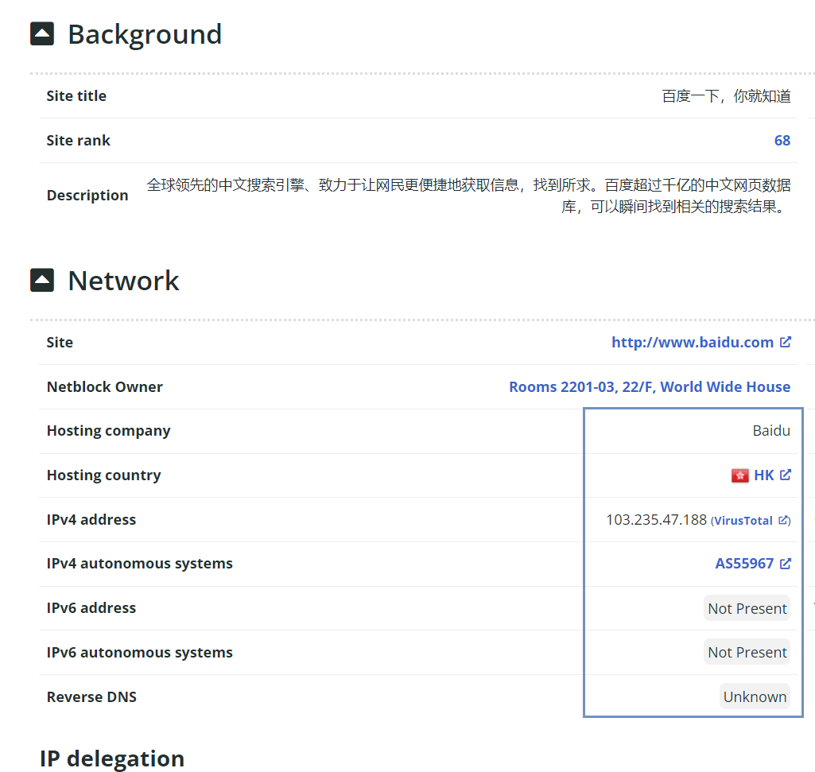
Task: Collapse the Network section arrow icon
Action: pos(42,281)
